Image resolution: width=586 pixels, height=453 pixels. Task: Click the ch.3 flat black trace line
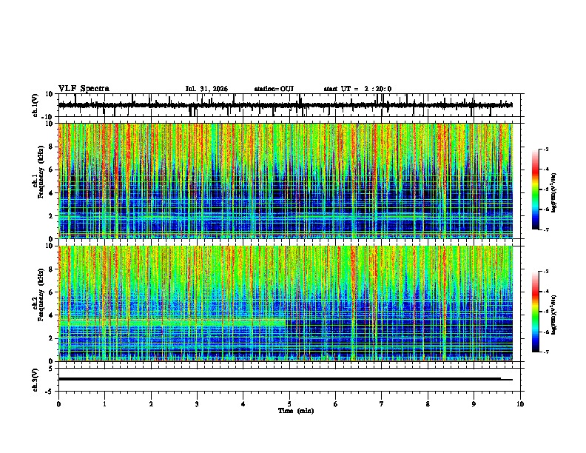(x=285, y=379)
